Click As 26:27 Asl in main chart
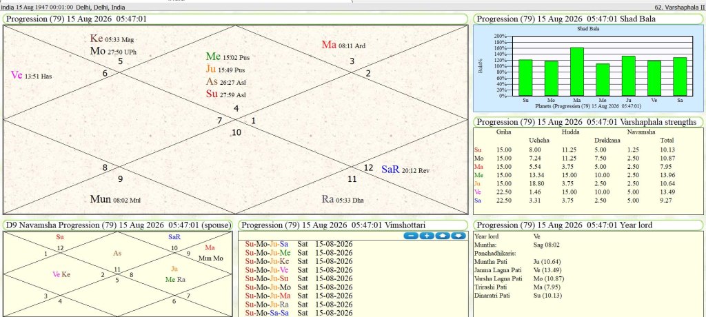The height and width of the screenshot is (317, 706). pyautogui.click(x=225, y=81)
